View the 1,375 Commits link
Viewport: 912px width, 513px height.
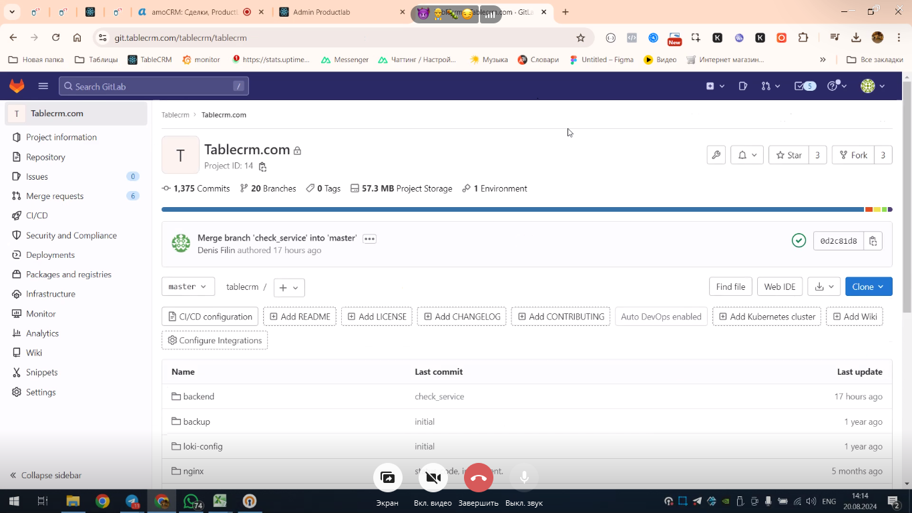(x=196, y=188)
